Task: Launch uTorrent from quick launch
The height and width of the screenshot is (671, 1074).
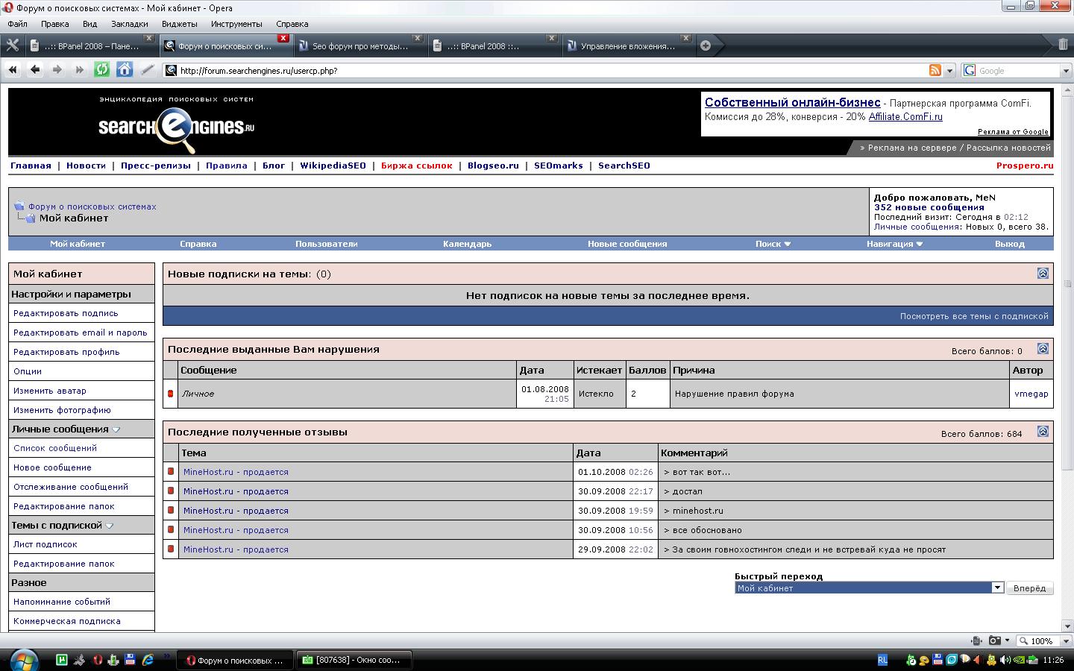Action: tap(63, 660)
